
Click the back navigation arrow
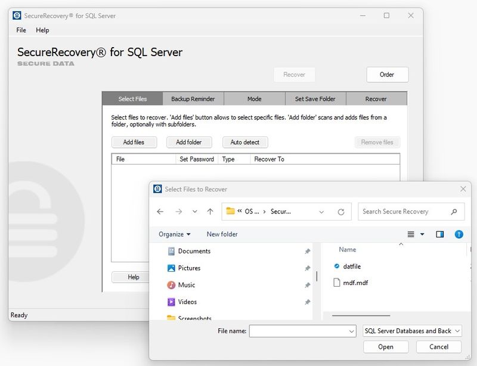(160, 211)
